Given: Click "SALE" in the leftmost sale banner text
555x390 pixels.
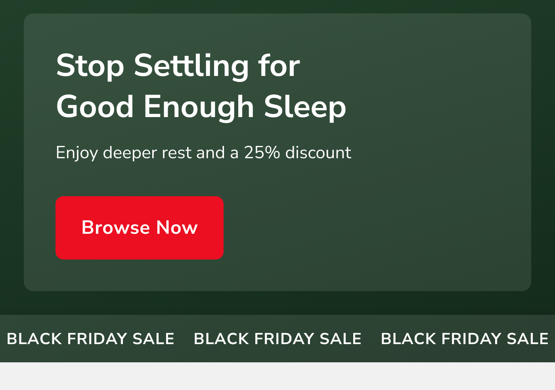Looking at the screenshot, I should click(x=153, y=339).
